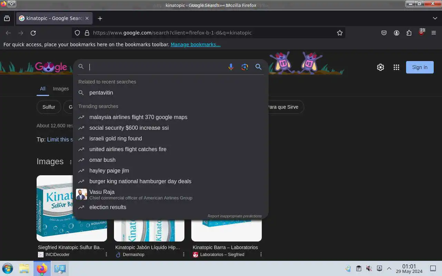The height and width of the screenshot is (276, 442).
Task: Open the Kinatopic Barra Laboratorios image result
Action: pos(227,231)
